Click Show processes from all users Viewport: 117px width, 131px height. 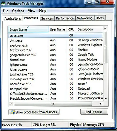(x=34, y=112)
